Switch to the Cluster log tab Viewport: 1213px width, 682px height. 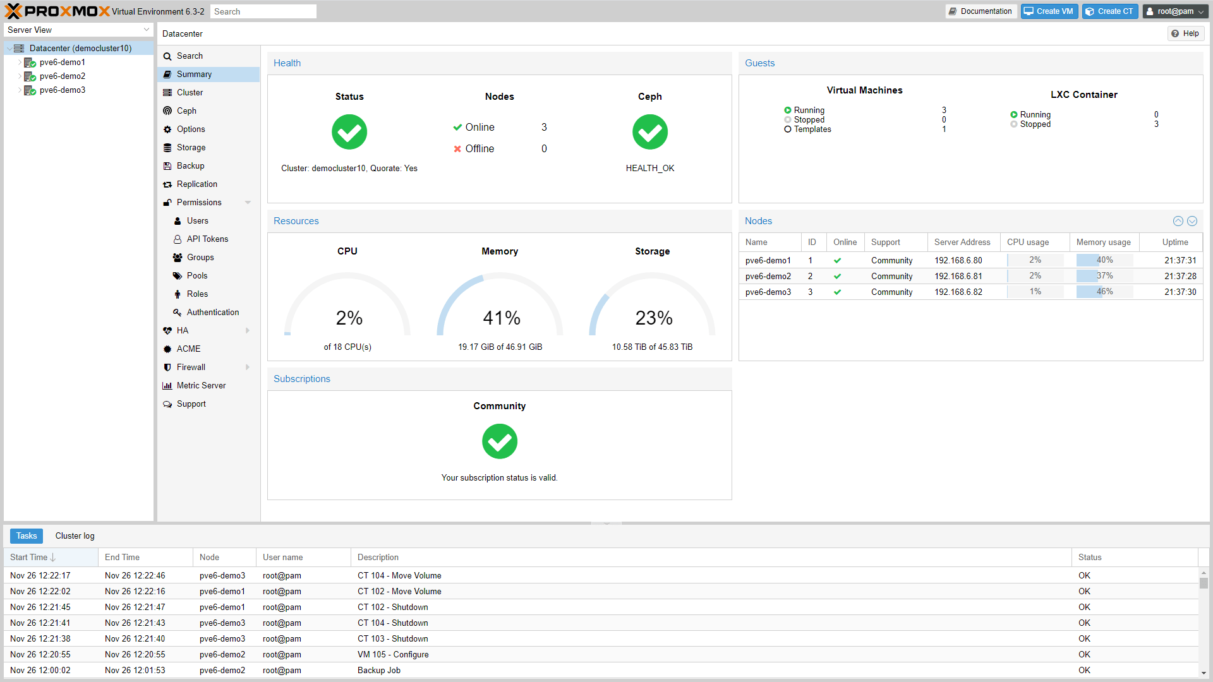73,535
